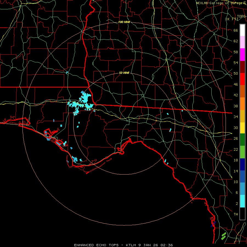Click the green diagonal echoes in bottom-right corner
247x247 pixels.
224,236
